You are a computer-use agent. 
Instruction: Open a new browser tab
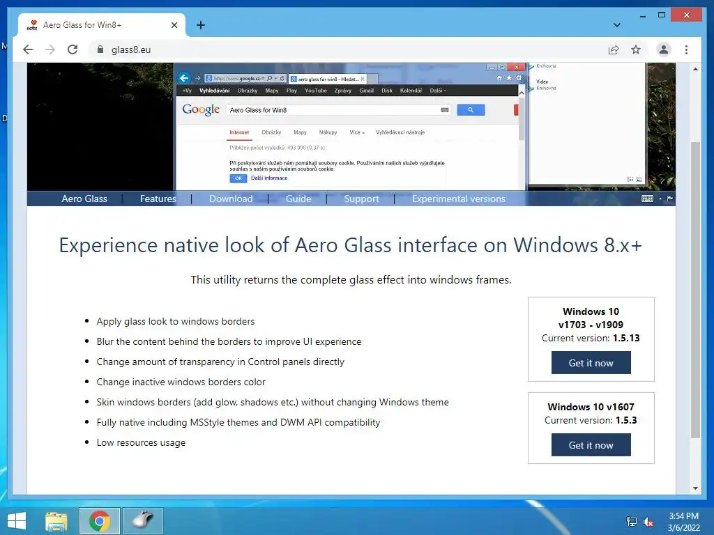(200, 25)
